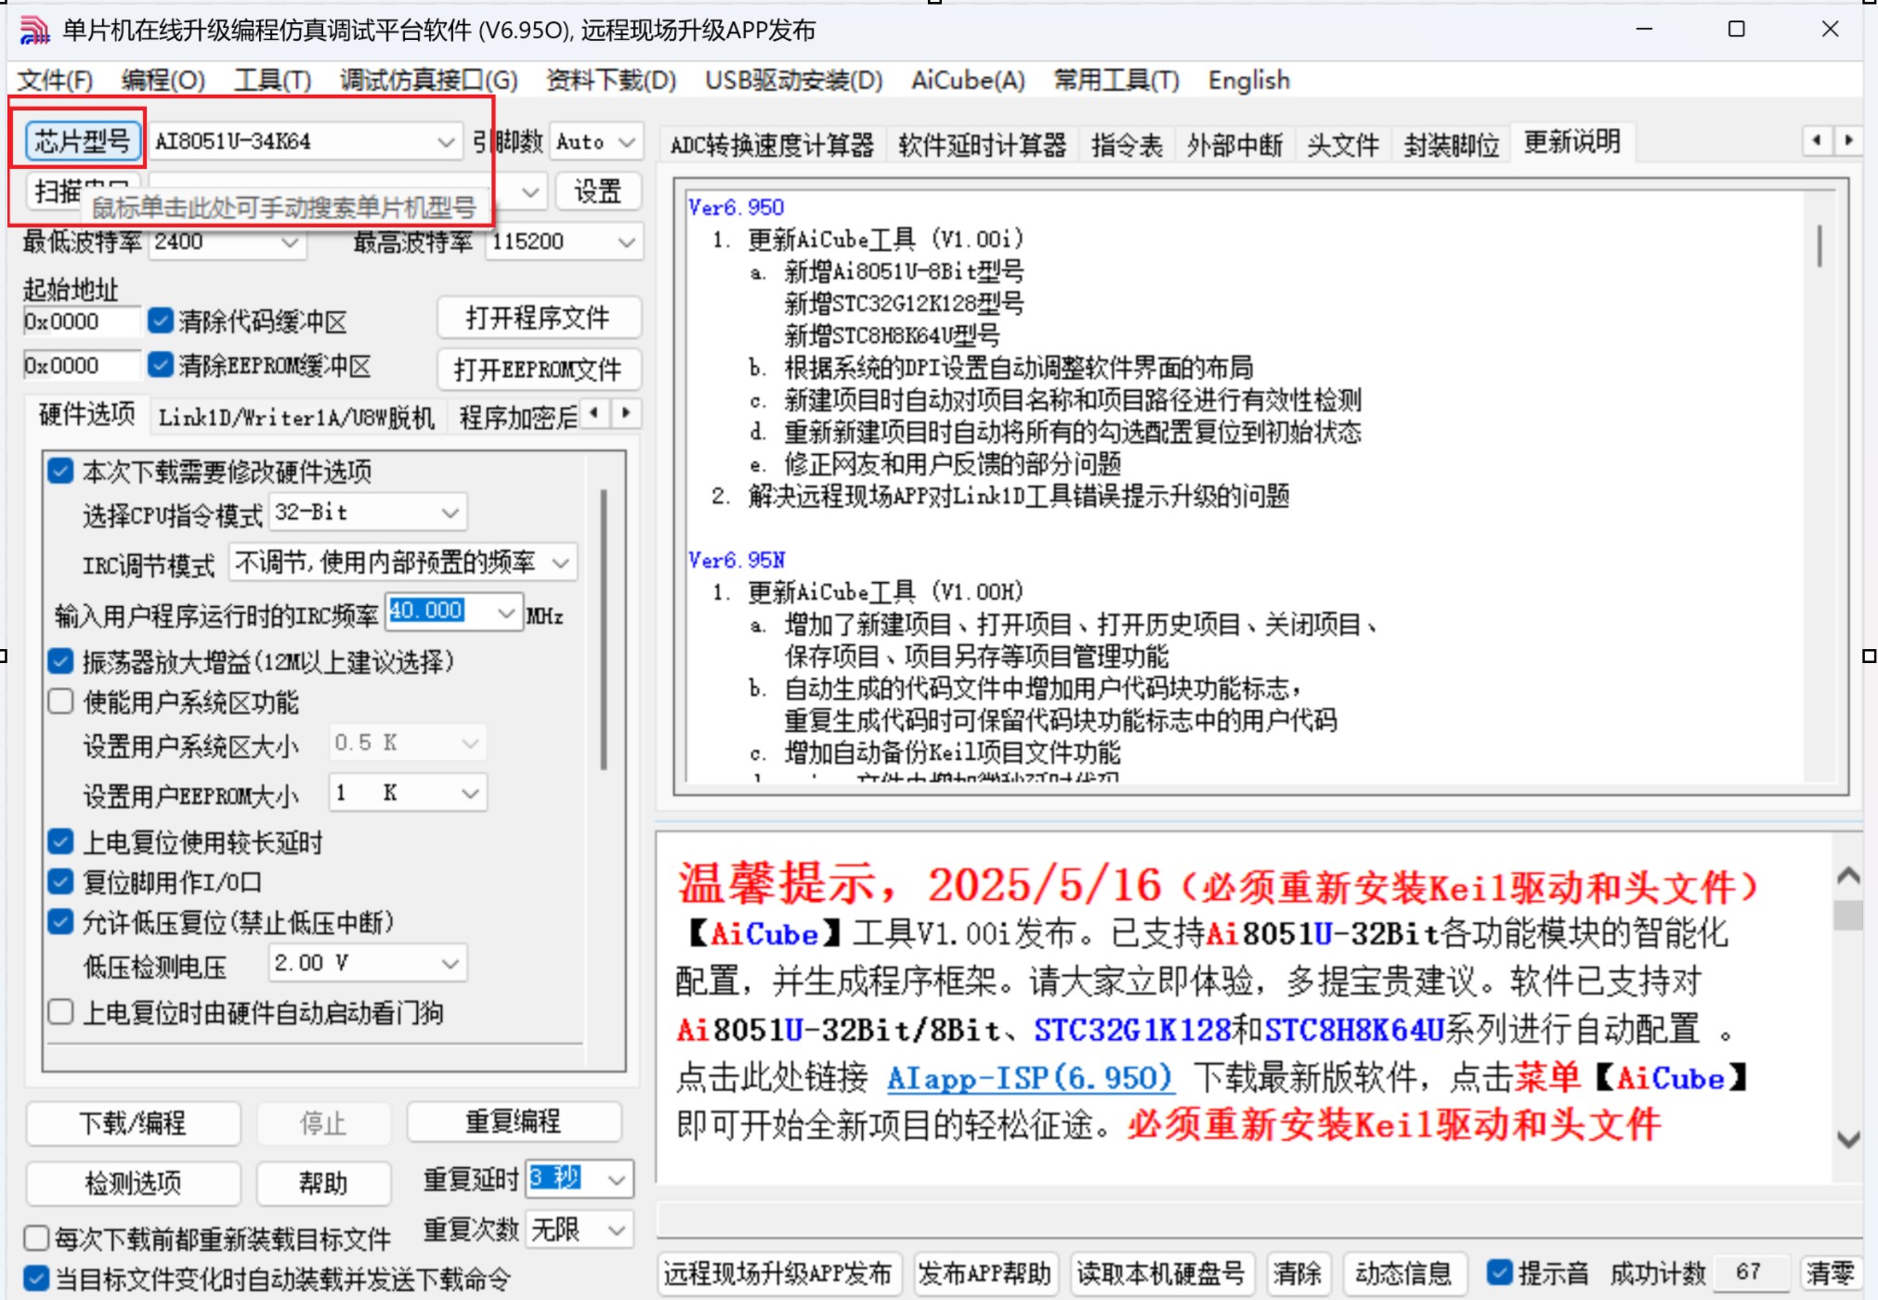
Task: Click 帮助 button
Action: click(x=322, y=1183)
